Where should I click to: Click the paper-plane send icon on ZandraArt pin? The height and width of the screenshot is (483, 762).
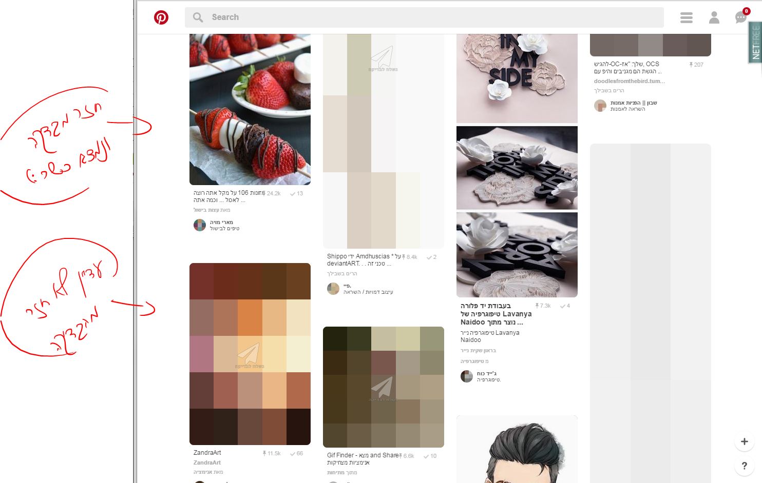pyautogui.click(x=250, y=354)
